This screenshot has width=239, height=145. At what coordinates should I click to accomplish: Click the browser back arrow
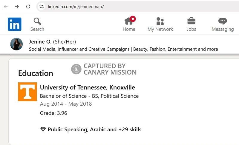click(6, 7)
